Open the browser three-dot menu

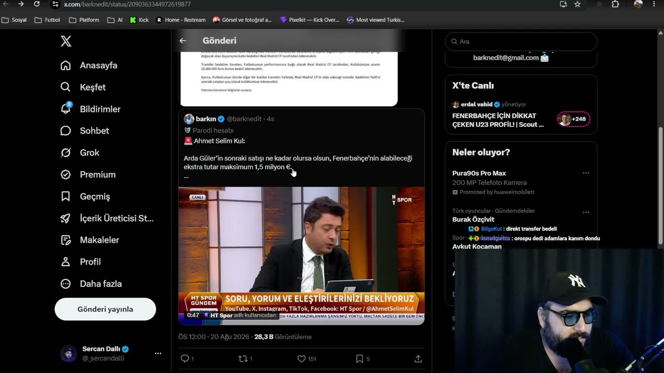coord(654,4)
